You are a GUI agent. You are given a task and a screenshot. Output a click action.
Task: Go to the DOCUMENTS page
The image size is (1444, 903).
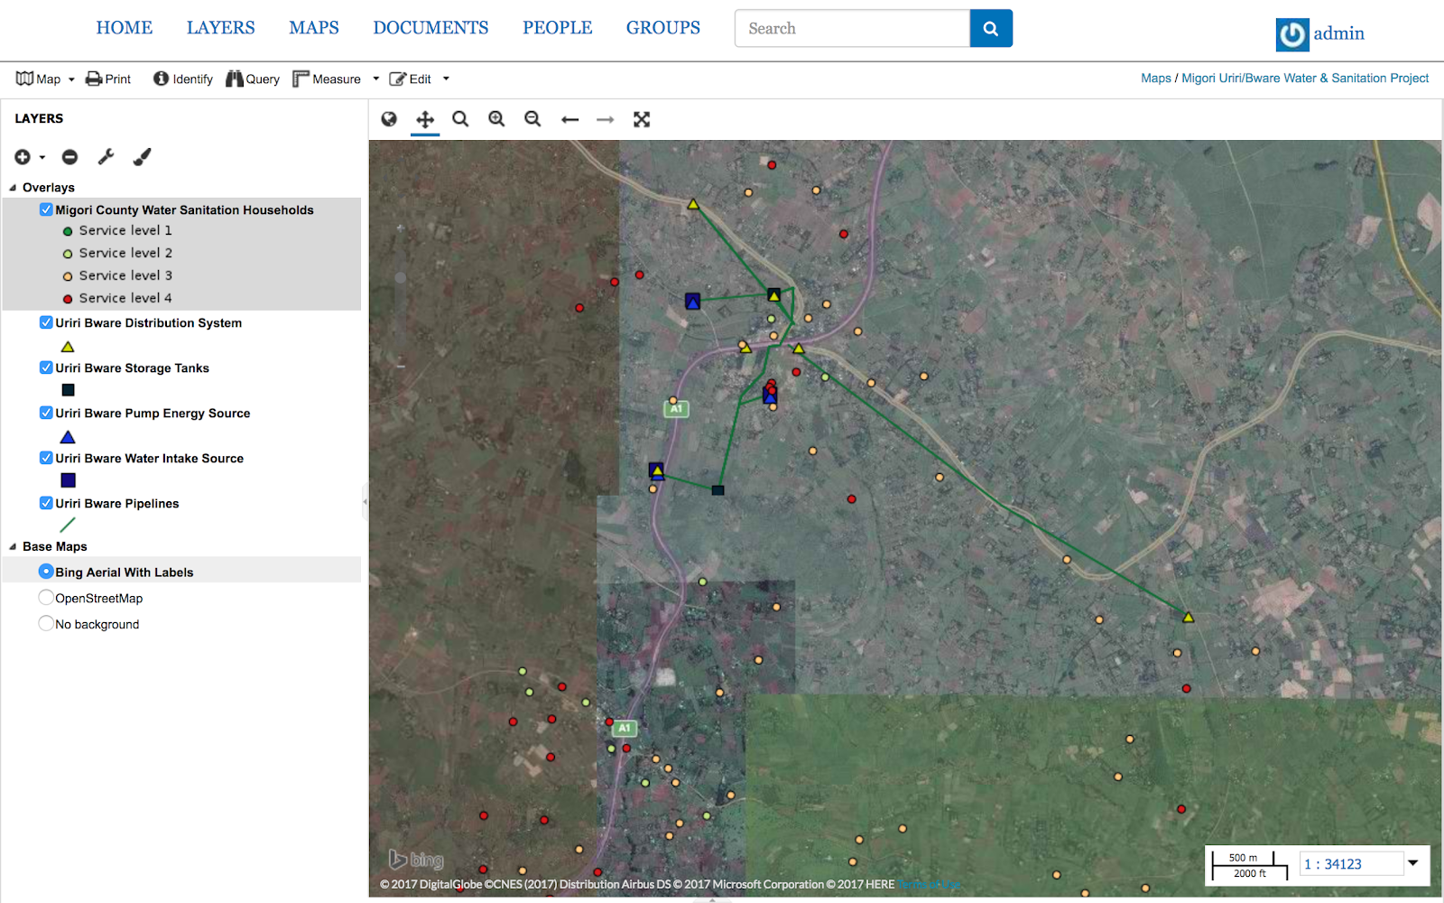[x=430, y=28]
